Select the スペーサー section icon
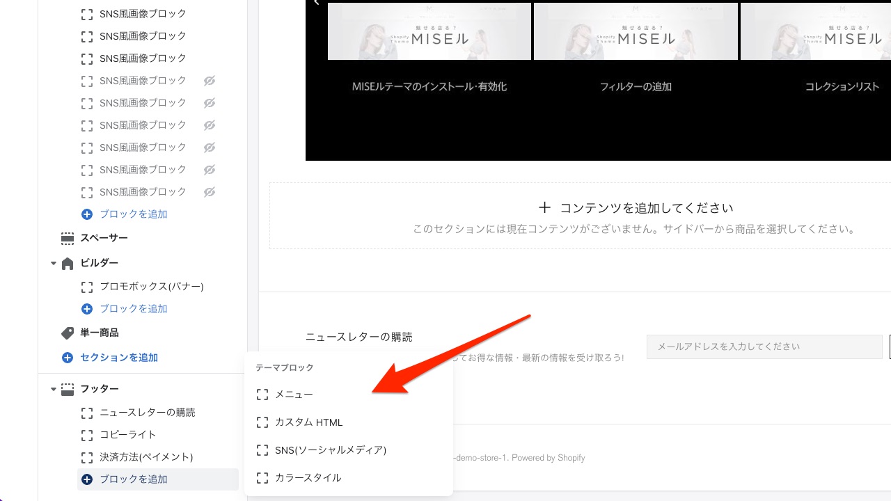Image resolution: width=891 pixels, height=501 pixels. tap(68, 239)
